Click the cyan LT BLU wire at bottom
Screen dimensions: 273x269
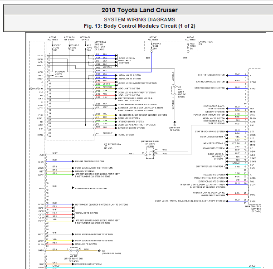click(x=154, y=267)
